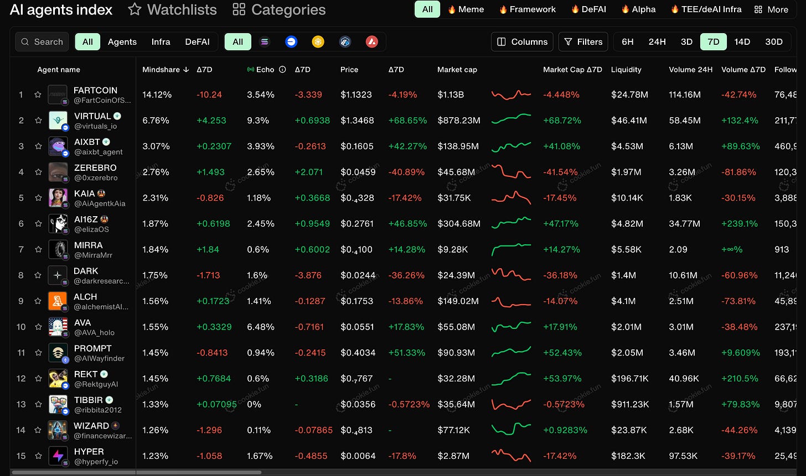
Task: Sort by Market cap column header
Action: (x=457, y=70)
